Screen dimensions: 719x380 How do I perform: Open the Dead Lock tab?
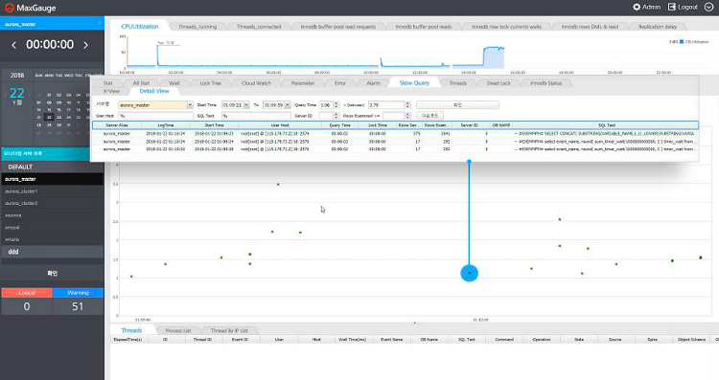499,83
